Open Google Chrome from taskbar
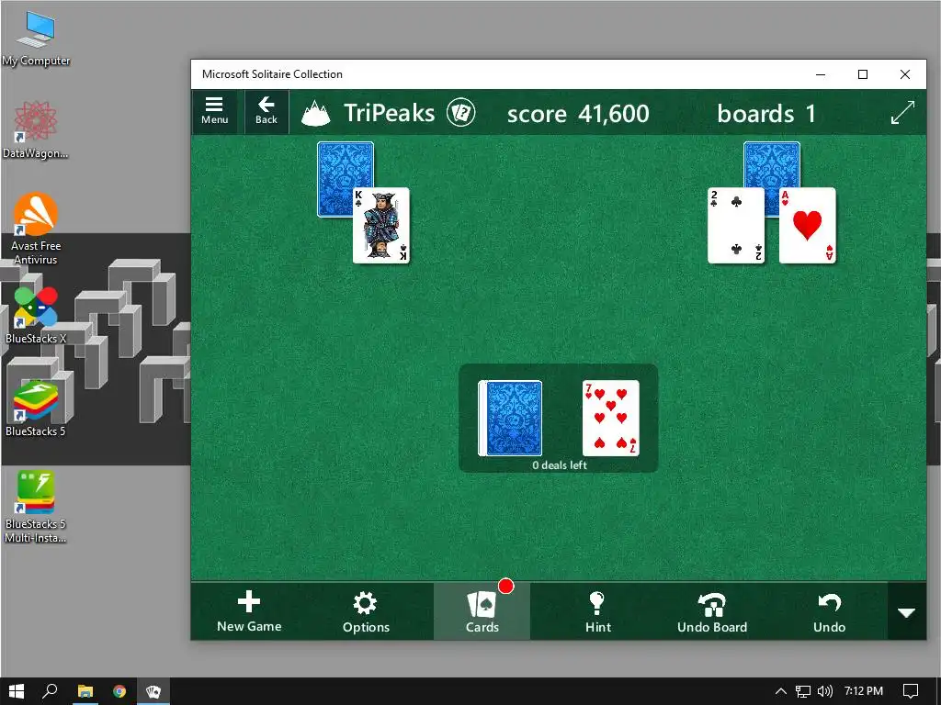 pos(119,691)
